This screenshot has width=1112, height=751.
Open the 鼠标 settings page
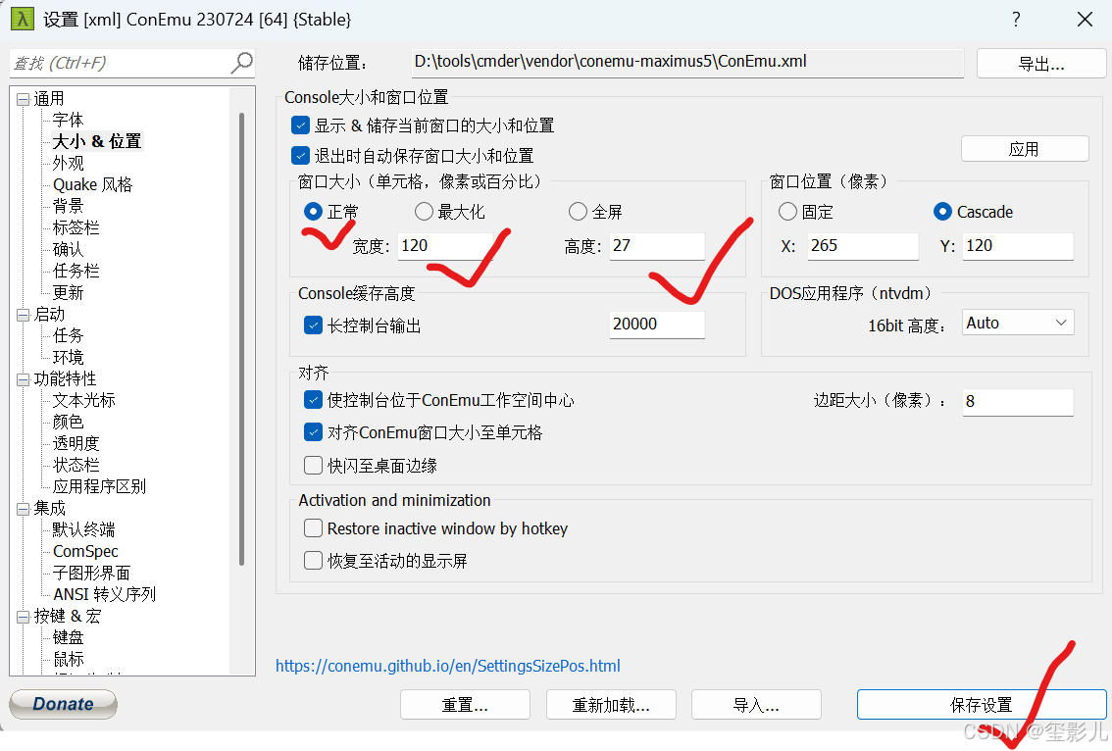(68, 659)
